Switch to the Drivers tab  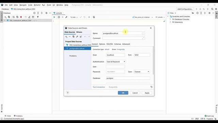(79, 32)
